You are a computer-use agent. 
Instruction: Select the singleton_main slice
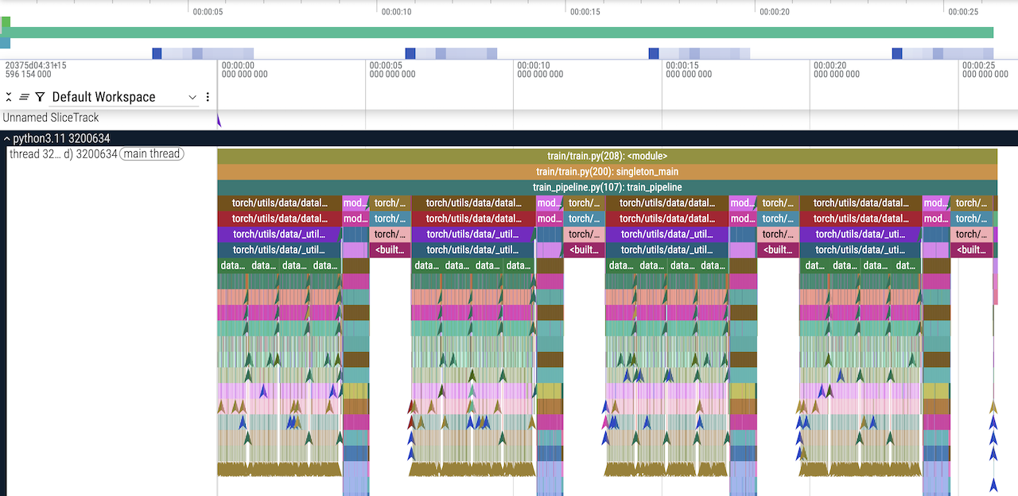(x=607, y=172)
